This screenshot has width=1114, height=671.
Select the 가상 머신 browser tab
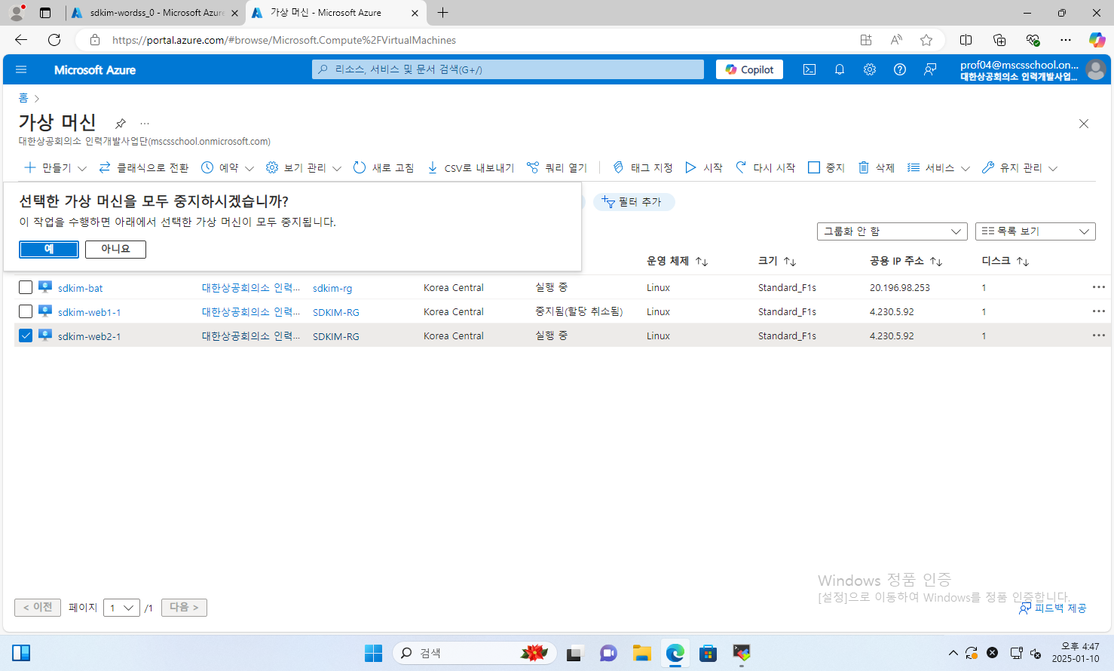pyautogui.click(x=335, y=13)
